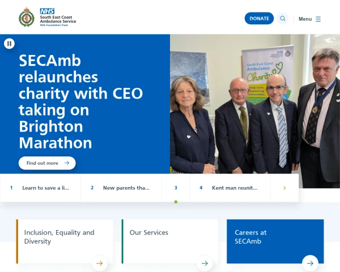
Task: Open Careers at SECAmb card
Action: coord(275,241)
